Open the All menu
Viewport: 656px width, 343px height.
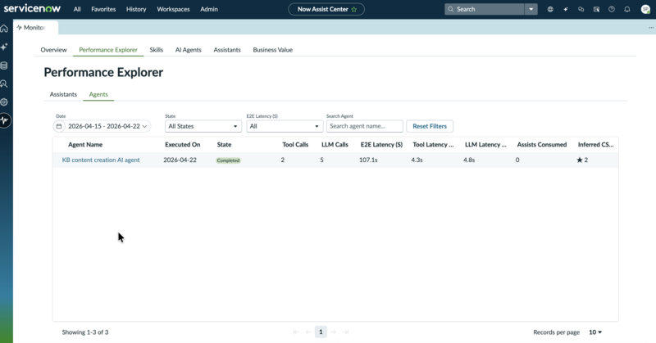(77, 9)
